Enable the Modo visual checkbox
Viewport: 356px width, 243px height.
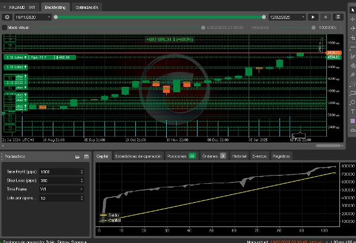5,27
